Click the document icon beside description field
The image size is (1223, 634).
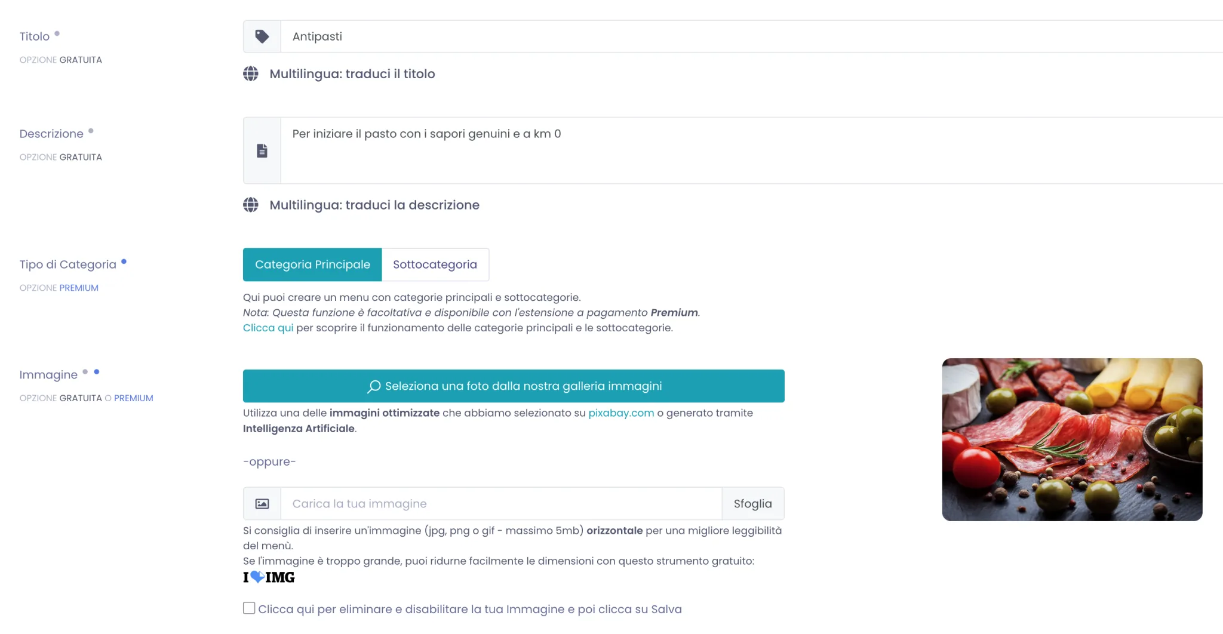click(x=262, y=150)
